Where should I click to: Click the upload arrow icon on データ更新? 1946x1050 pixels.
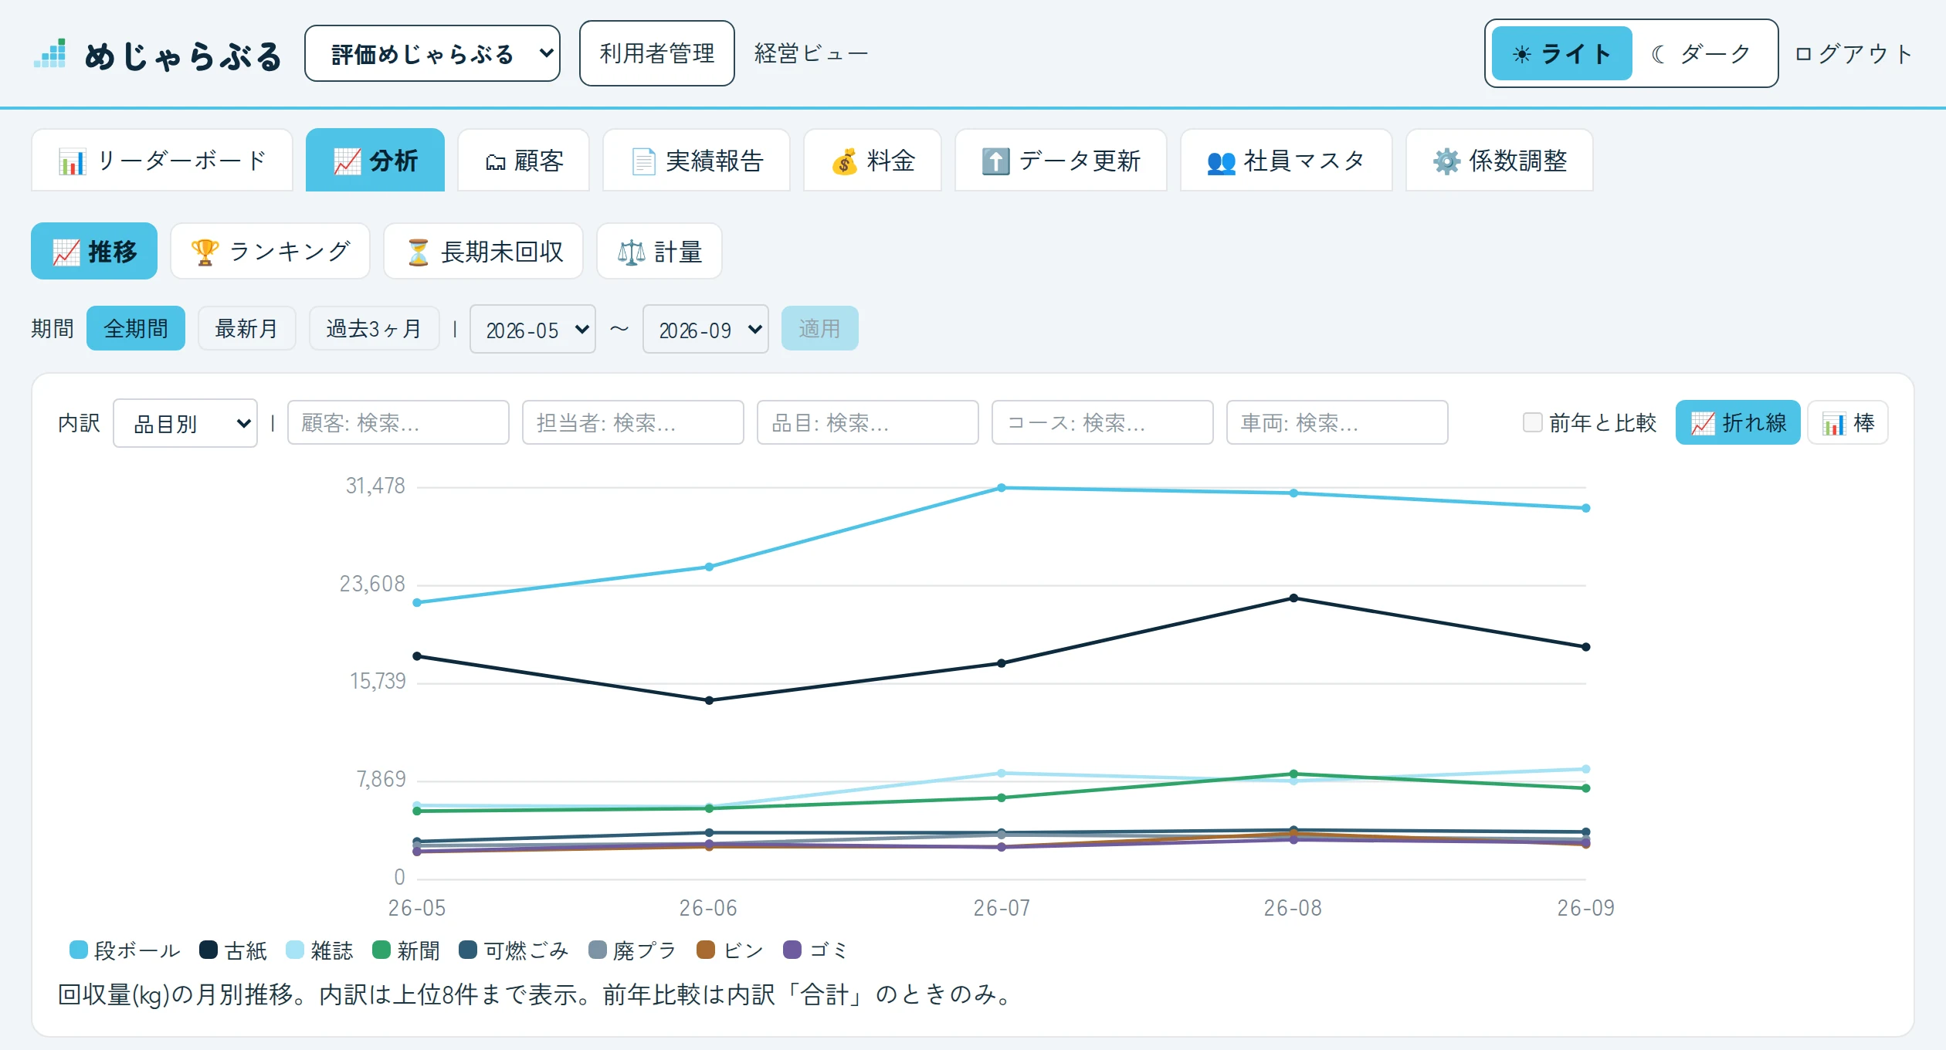pos(995,161)
